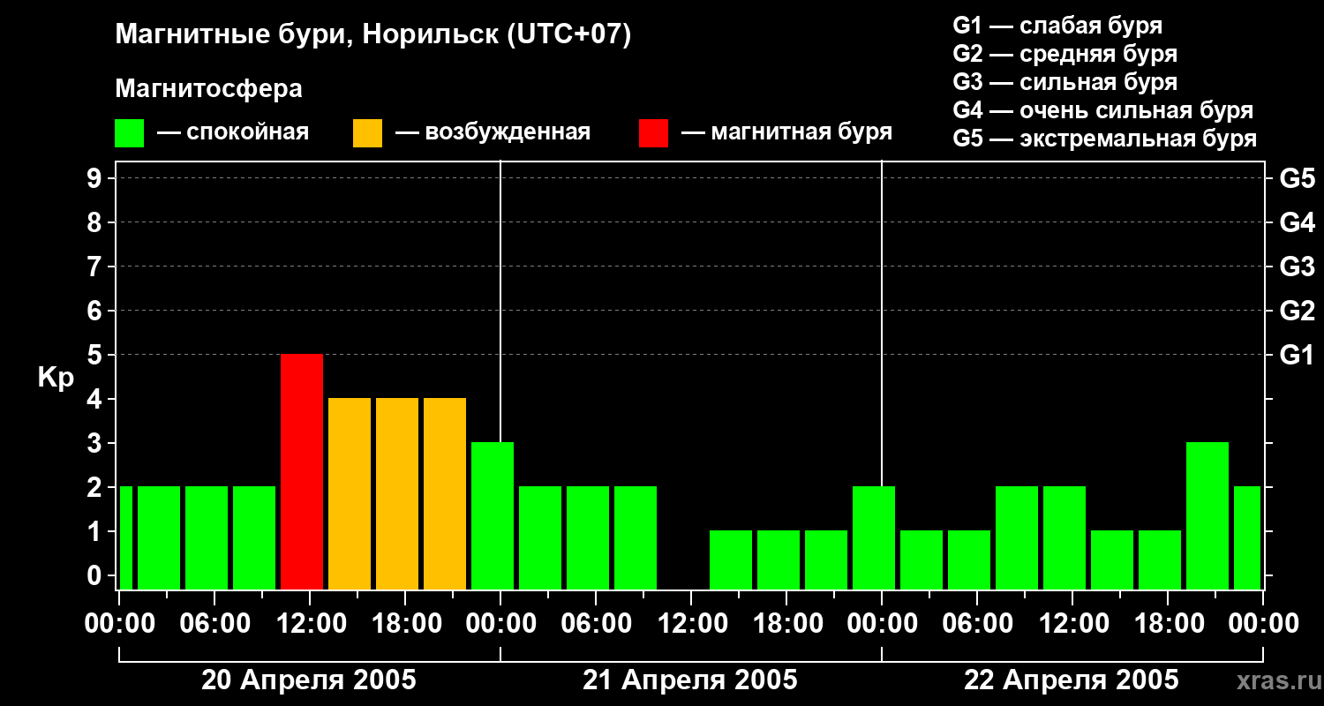Click the 'G4 — очень сильная буря' line

(x=1102, y=110)
